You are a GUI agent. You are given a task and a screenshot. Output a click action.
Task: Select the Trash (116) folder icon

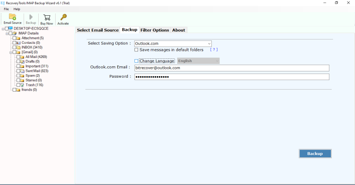pyautogui.click(x=22, y=85)
